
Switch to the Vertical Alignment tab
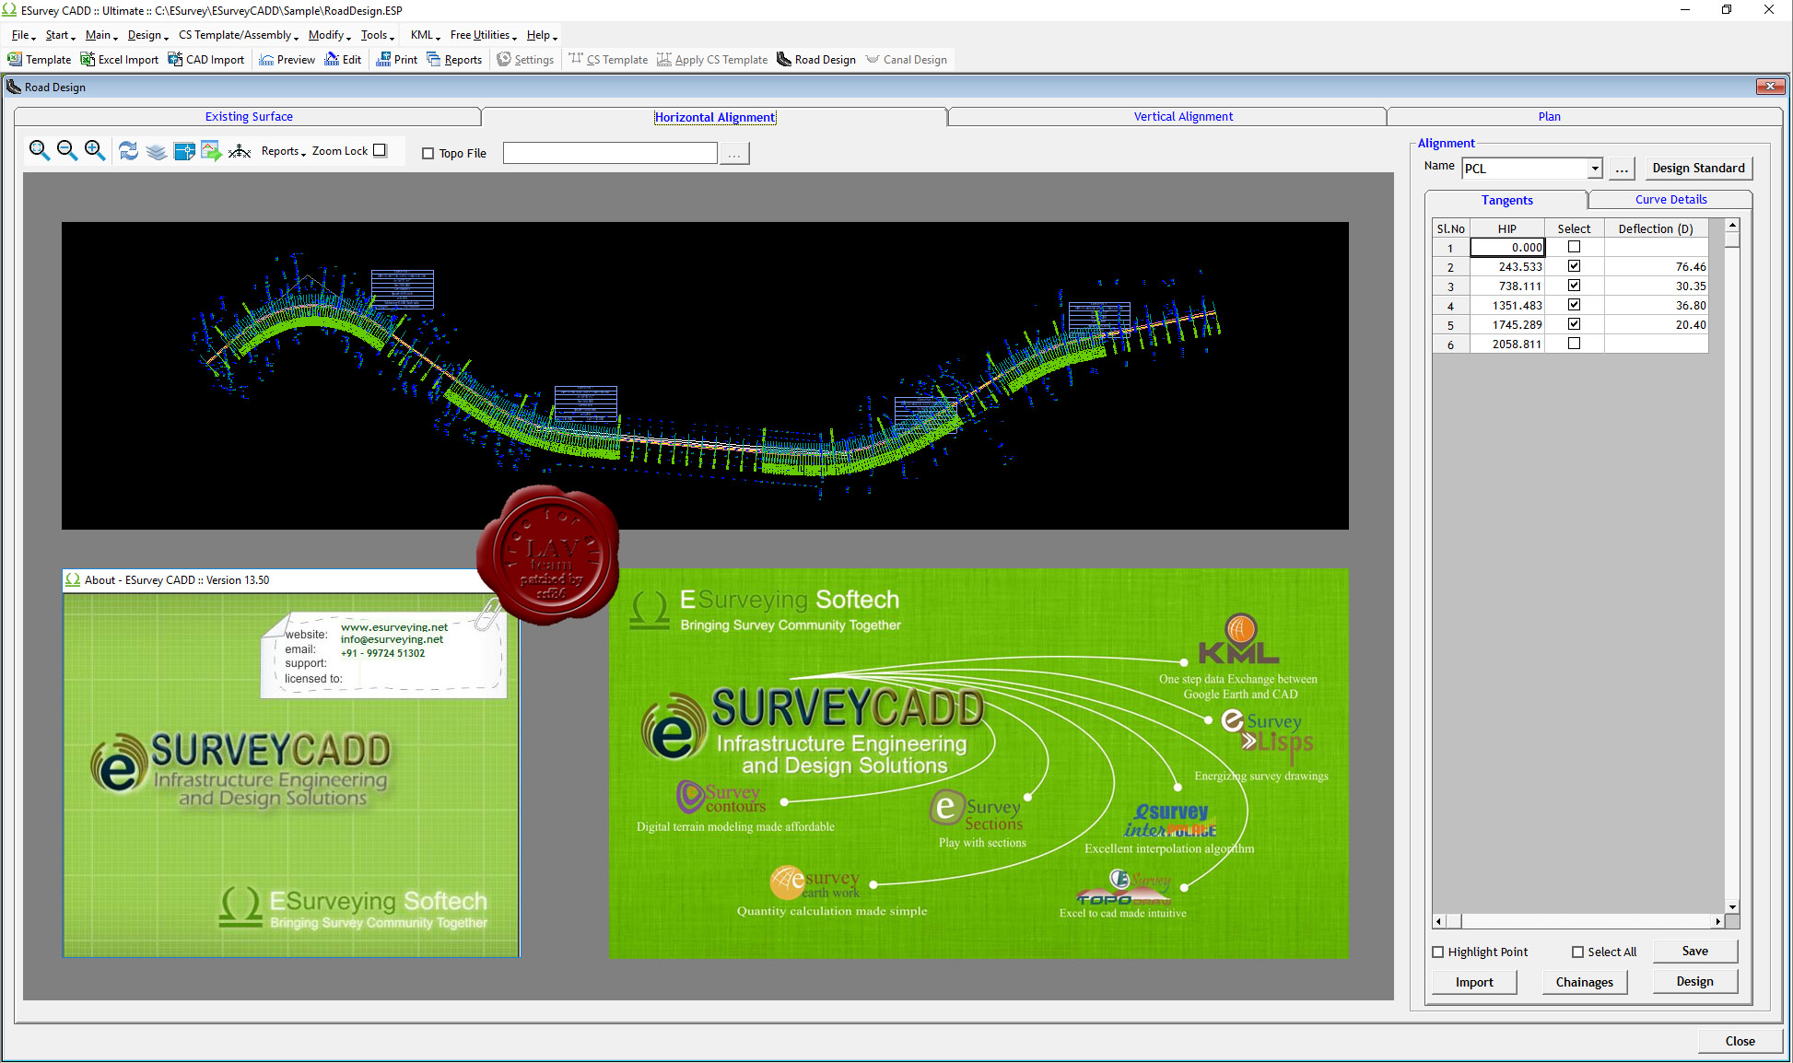click(1183, 117)
